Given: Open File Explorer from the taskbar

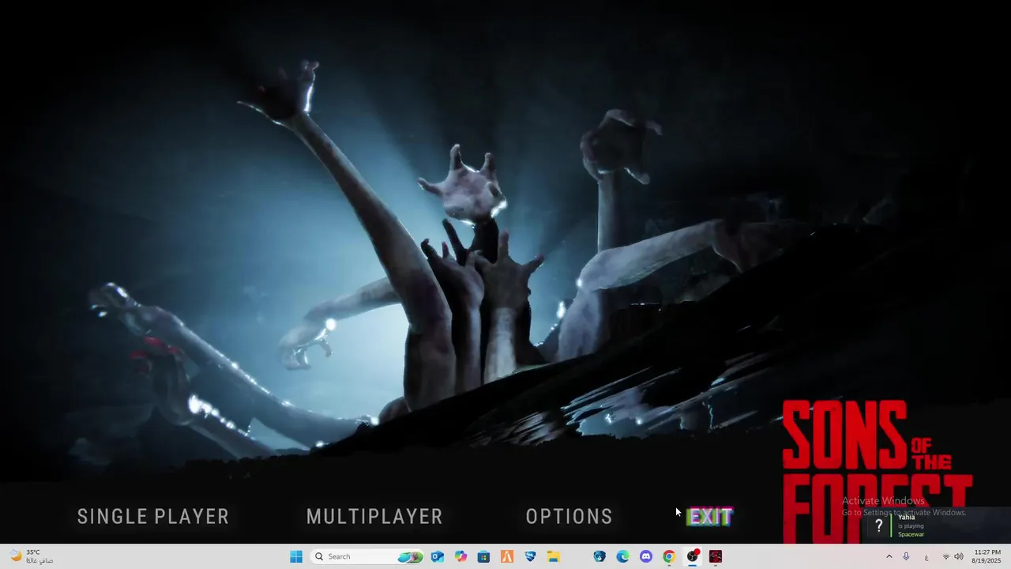Looking at the screenshot, I should pyautogui.click(x=554, y=556).
